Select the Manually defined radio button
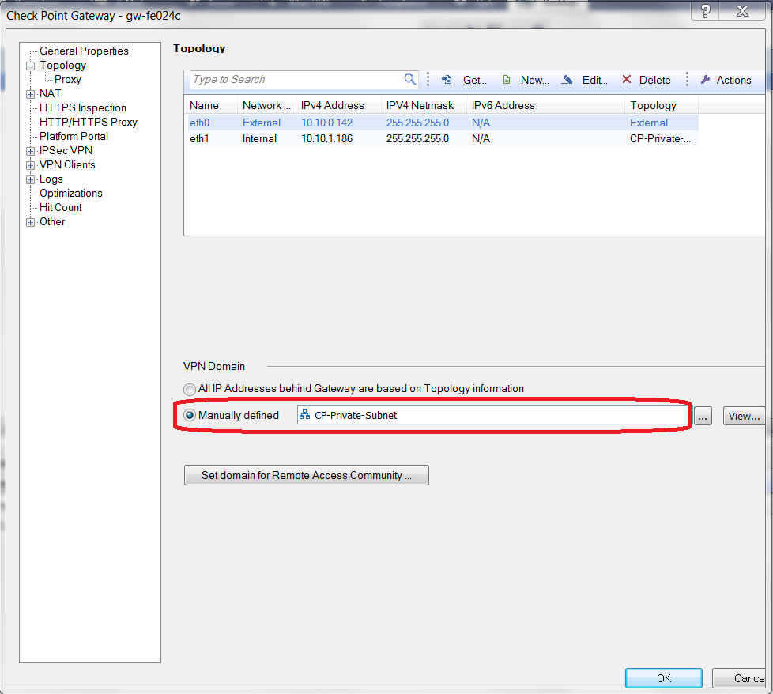Screen dimensions: 773x694 pos(190,415)
